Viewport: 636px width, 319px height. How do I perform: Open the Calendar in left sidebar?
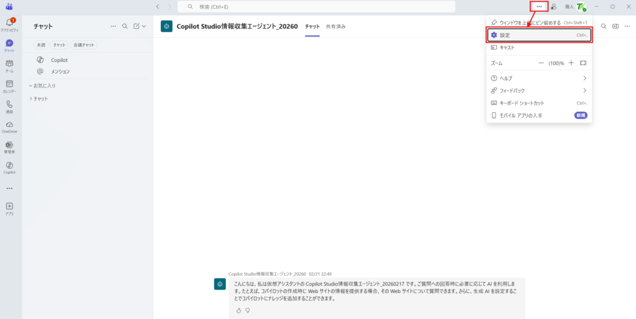[9, 86]
